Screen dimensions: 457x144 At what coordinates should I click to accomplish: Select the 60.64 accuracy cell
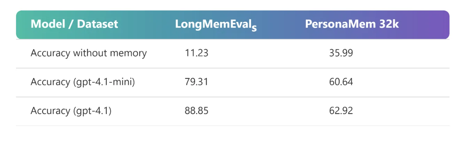coord(341,82)
